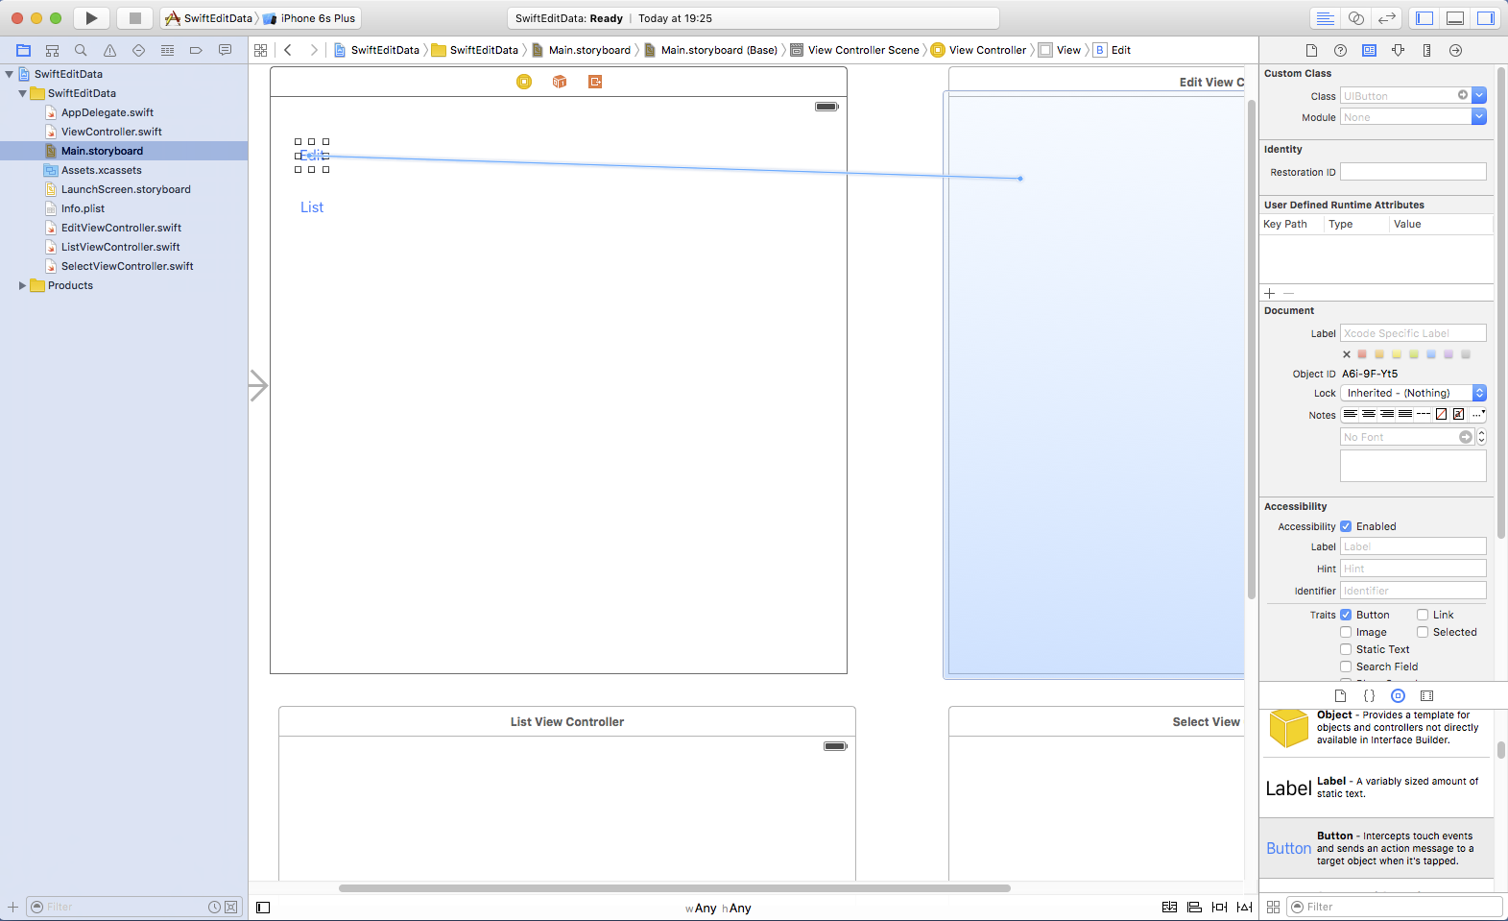
Task: Click the Stop button in toolbar
Action: 135,18
